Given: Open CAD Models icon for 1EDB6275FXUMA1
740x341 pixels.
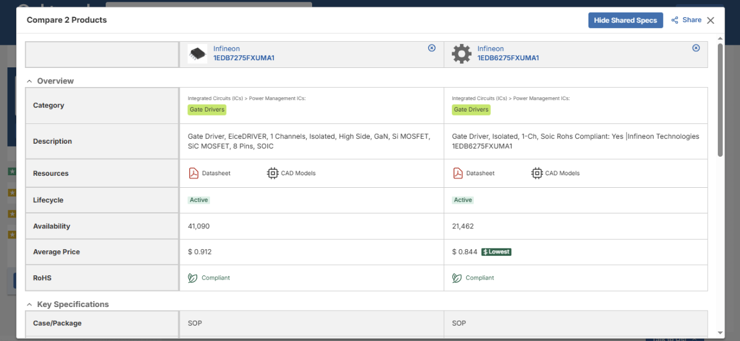Looking at the screenshot, I should pos(537,173).
